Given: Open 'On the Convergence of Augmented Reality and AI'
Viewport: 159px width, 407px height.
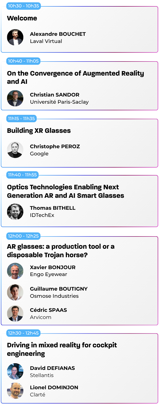Looking at the screenshot, I should click(75, 77).
